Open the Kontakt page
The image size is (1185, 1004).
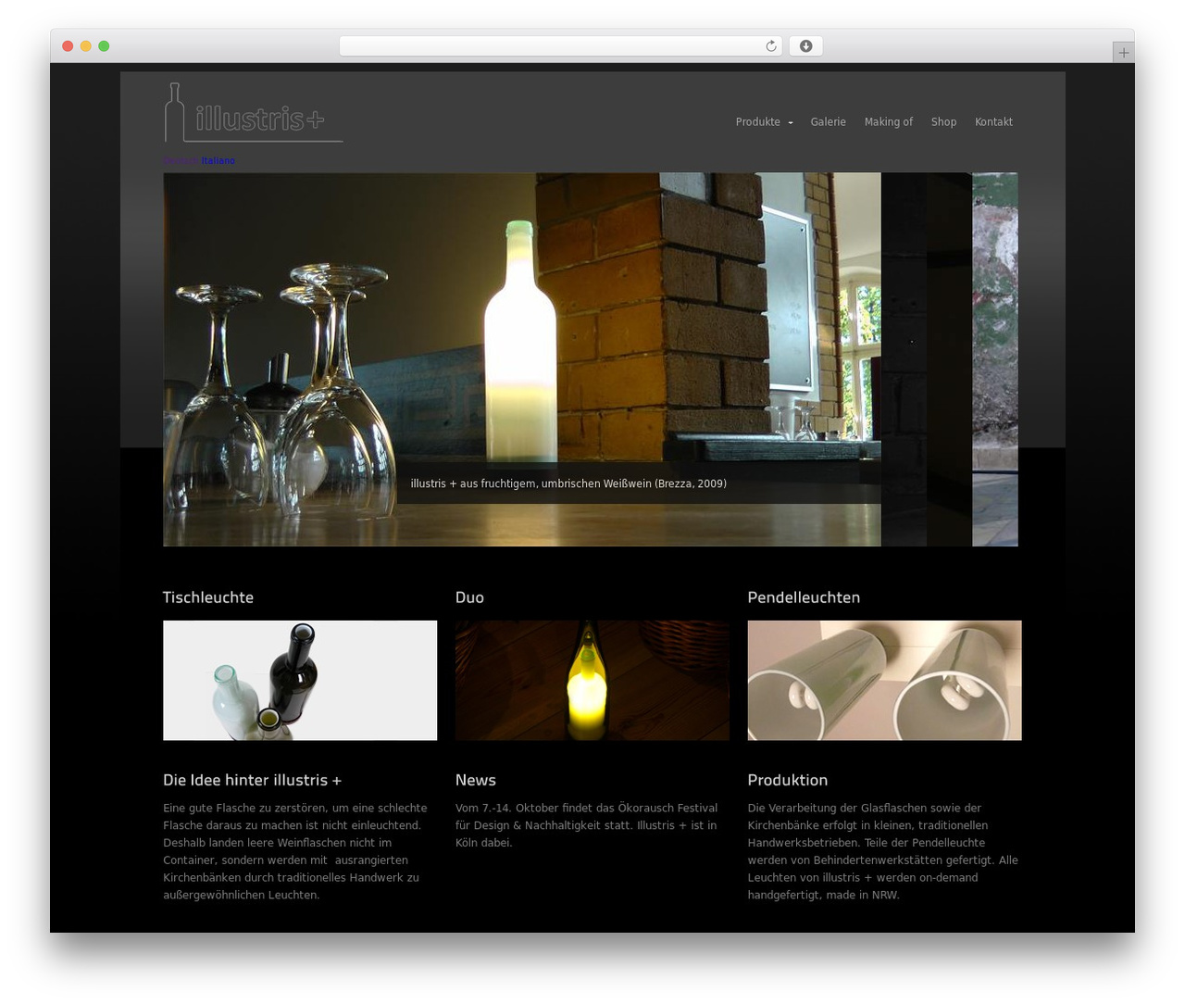pos(993,122)
